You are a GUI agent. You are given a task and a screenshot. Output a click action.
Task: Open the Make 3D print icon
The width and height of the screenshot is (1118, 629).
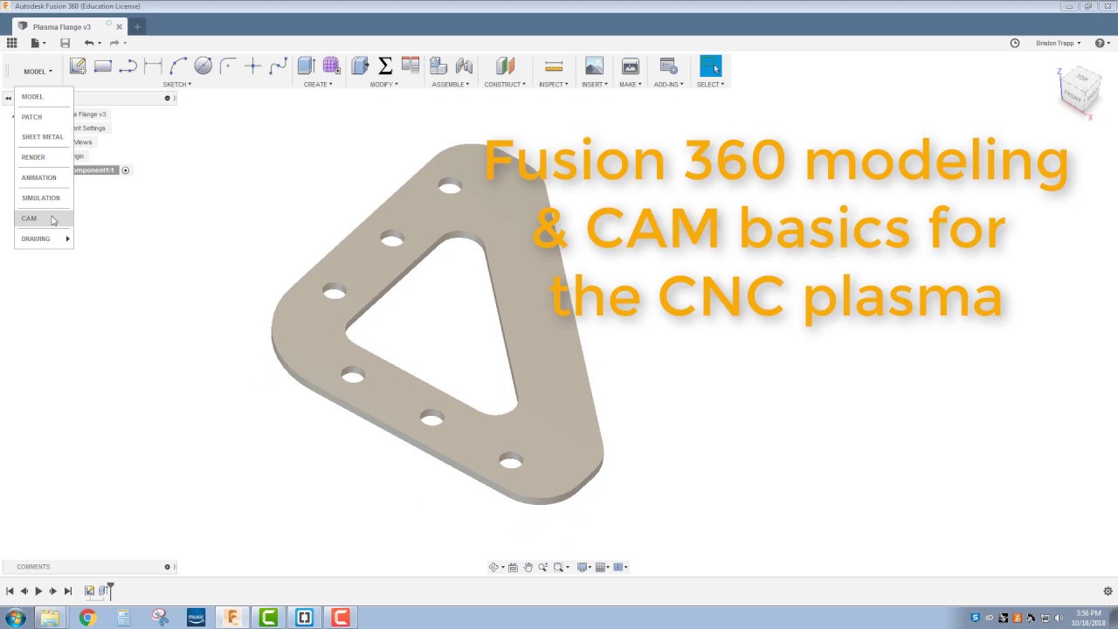click(630, 66)
